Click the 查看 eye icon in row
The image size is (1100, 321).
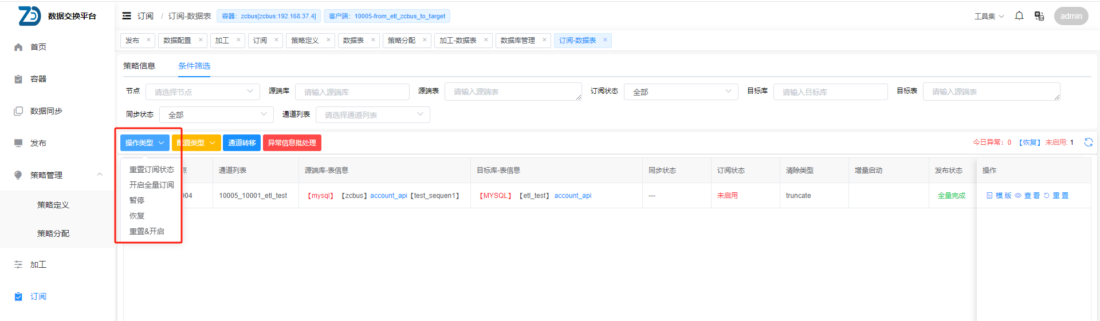click(x=1018, y=196)
